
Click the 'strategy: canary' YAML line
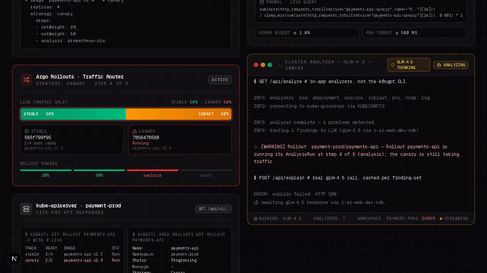(x=51, y=14)
